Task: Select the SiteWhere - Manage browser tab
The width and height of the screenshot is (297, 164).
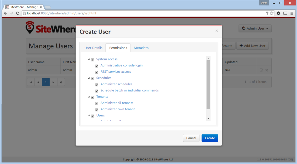Action: [24, 7]
